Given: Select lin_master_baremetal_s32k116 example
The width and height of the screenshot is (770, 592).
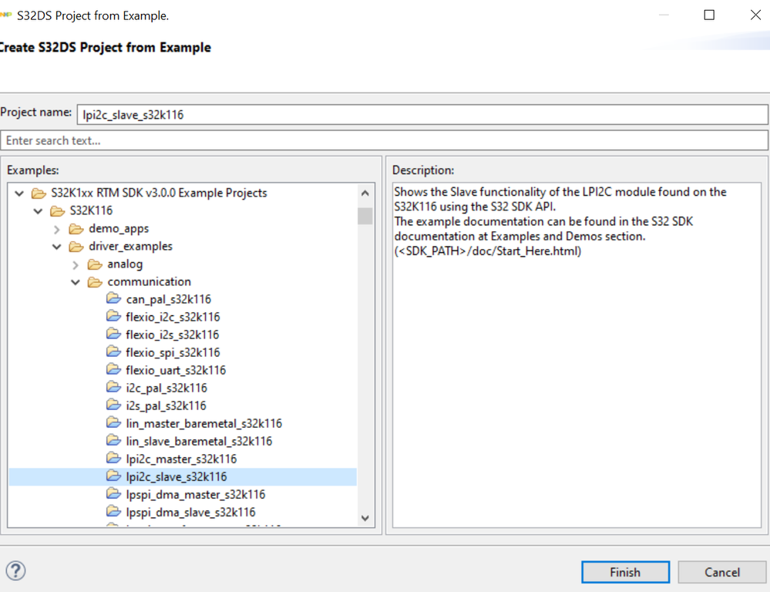Looking at the screenshot, I should click(203, 423).
